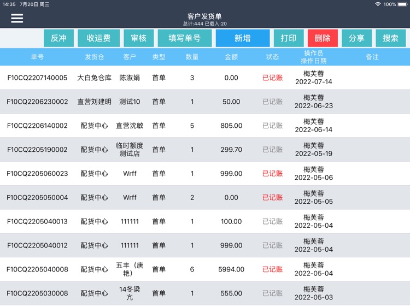Image resolution: width=410 pixels, height=307 pixels.
Task: Click warehouse 直营刘建明
Action: (x=95, y=102)
